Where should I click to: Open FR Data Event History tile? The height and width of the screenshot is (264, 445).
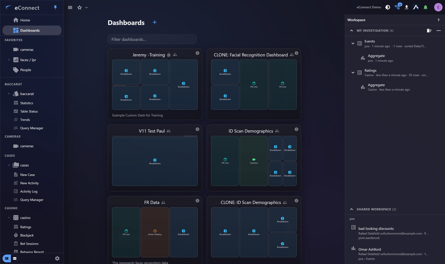coord(155,232)
